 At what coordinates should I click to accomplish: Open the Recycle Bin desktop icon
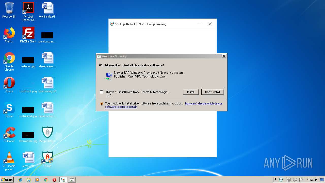pos(9,10)
